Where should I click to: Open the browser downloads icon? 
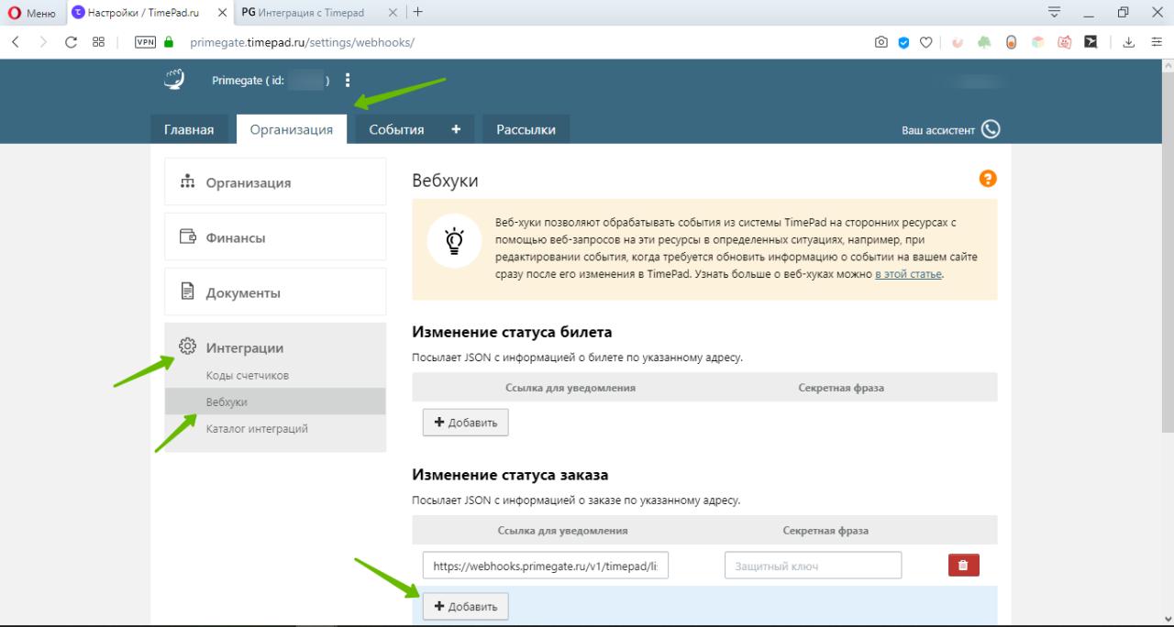pos(1129,42)
